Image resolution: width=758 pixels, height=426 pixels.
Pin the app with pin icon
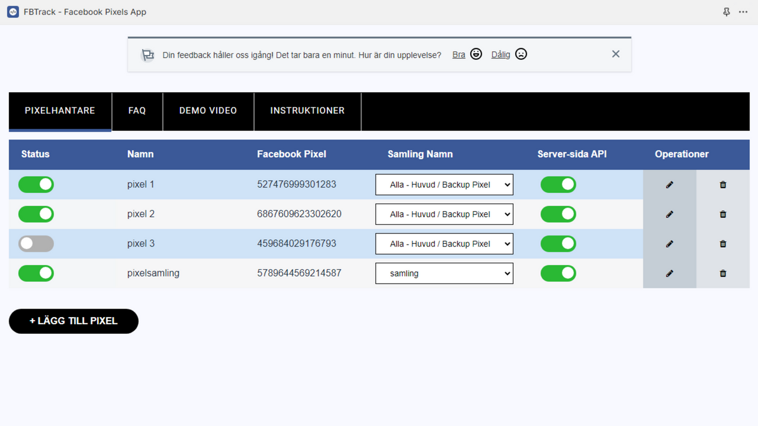(727, 12)
